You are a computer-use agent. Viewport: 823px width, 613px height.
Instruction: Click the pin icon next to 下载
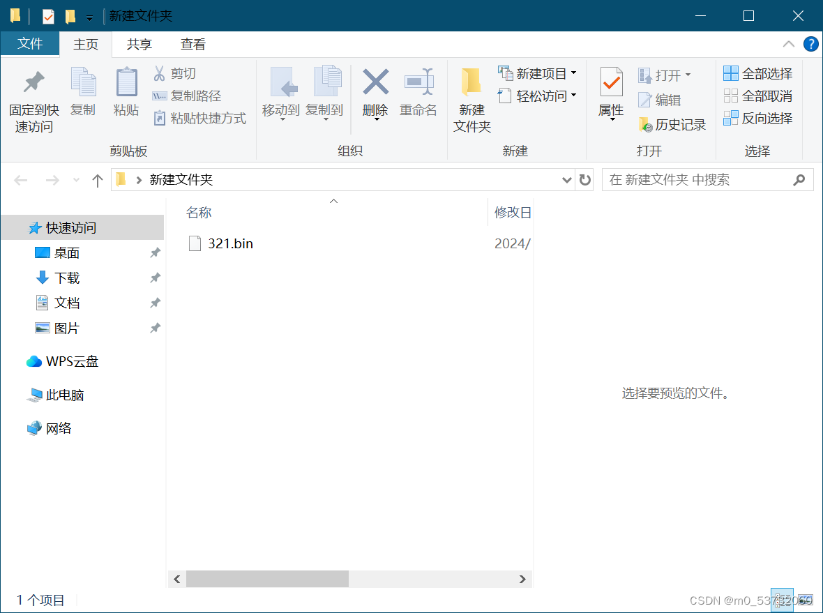tap(155, 278)
